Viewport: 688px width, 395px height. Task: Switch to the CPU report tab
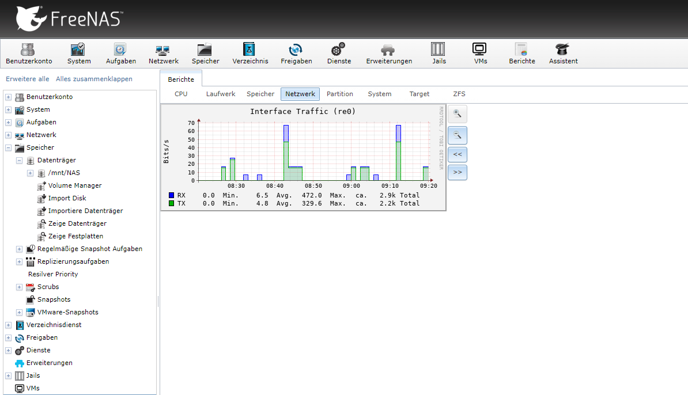[181, 94]
